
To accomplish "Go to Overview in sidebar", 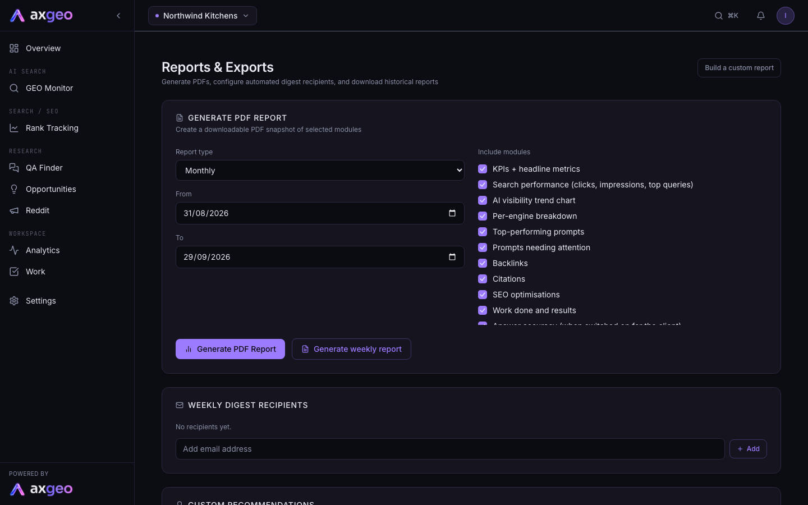I will click(67, 48).
